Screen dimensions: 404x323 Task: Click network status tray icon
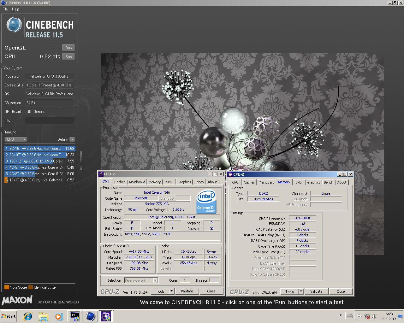367,316
